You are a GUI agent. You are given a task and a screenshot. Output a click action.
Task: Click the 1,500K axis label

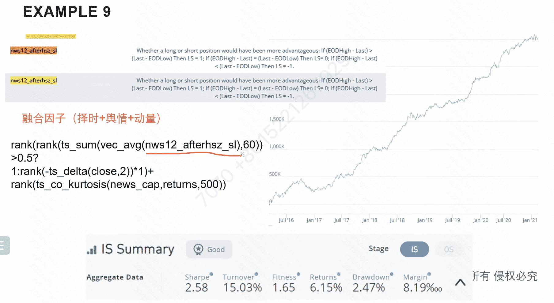pyautogui.click(x=277, y=119)
